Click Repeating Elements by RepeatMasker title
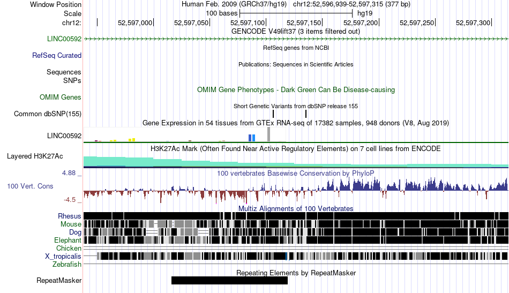 pyautogui.click(x=296, y=273)
